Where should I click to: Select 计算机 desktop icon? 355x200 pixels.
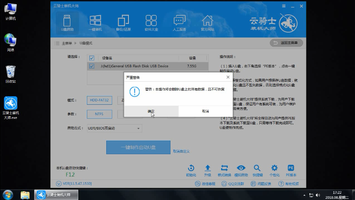click(x=10, y=12)
